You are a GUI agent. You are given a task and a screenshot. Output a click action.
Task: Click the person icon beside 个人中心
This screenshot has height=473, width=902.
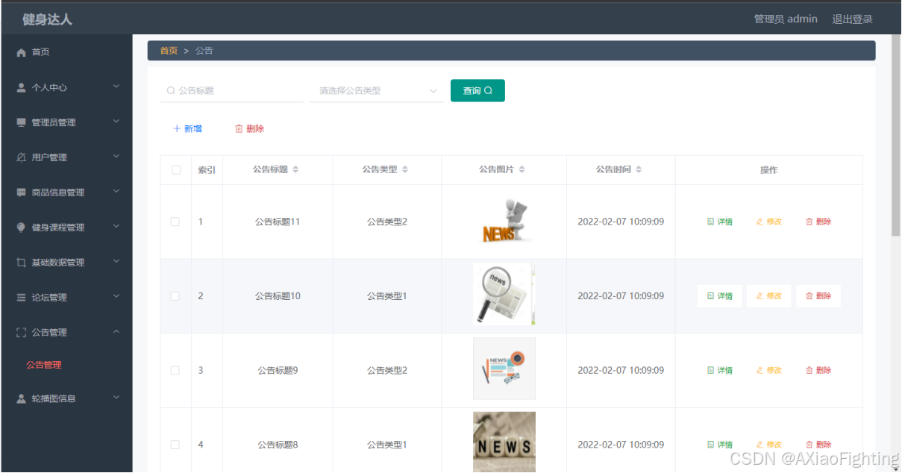click(21, 87)
